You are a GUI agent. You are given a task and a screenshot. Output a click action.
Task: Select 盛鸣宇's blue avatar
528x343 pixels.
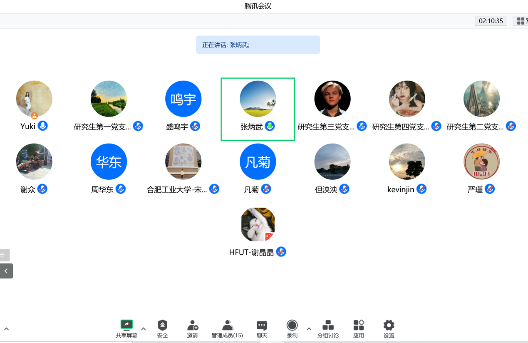(x=183, y=99)
